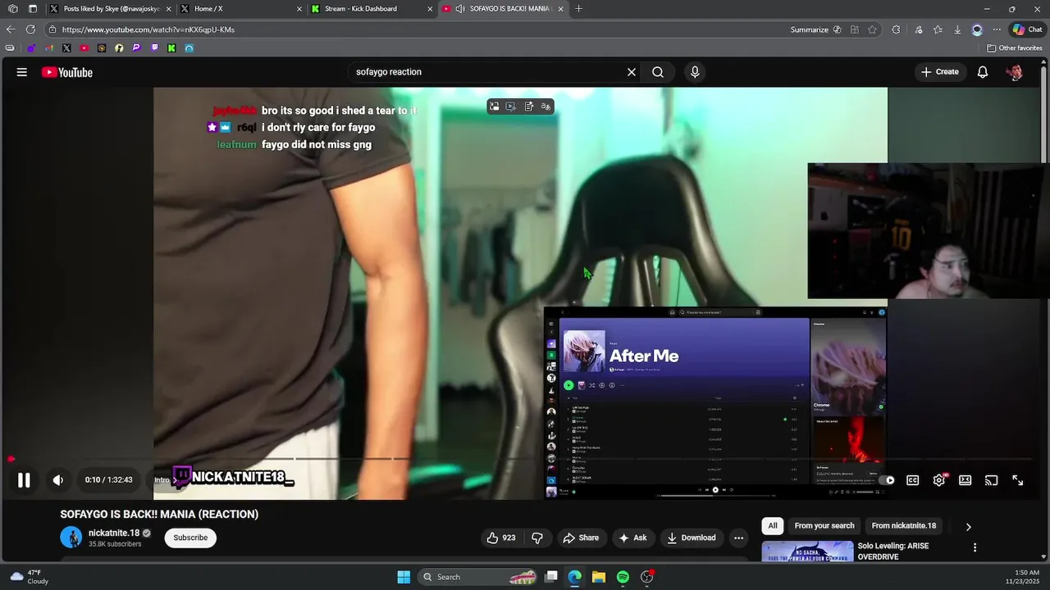Image resolution: width=1050 pixels, height=590 pixels.
Task: Select From nickatnite.18 chip
Action: tap(904, 526)
